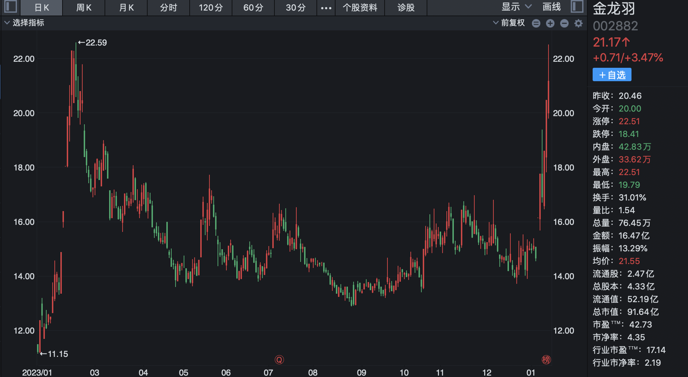Click the red 榜 marker icon
688x377 pixels.
[x=546, y=360]
